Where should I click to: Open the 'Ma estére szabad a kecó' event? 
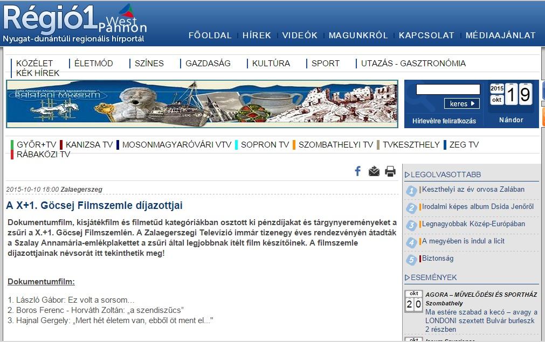pos(481,321)
